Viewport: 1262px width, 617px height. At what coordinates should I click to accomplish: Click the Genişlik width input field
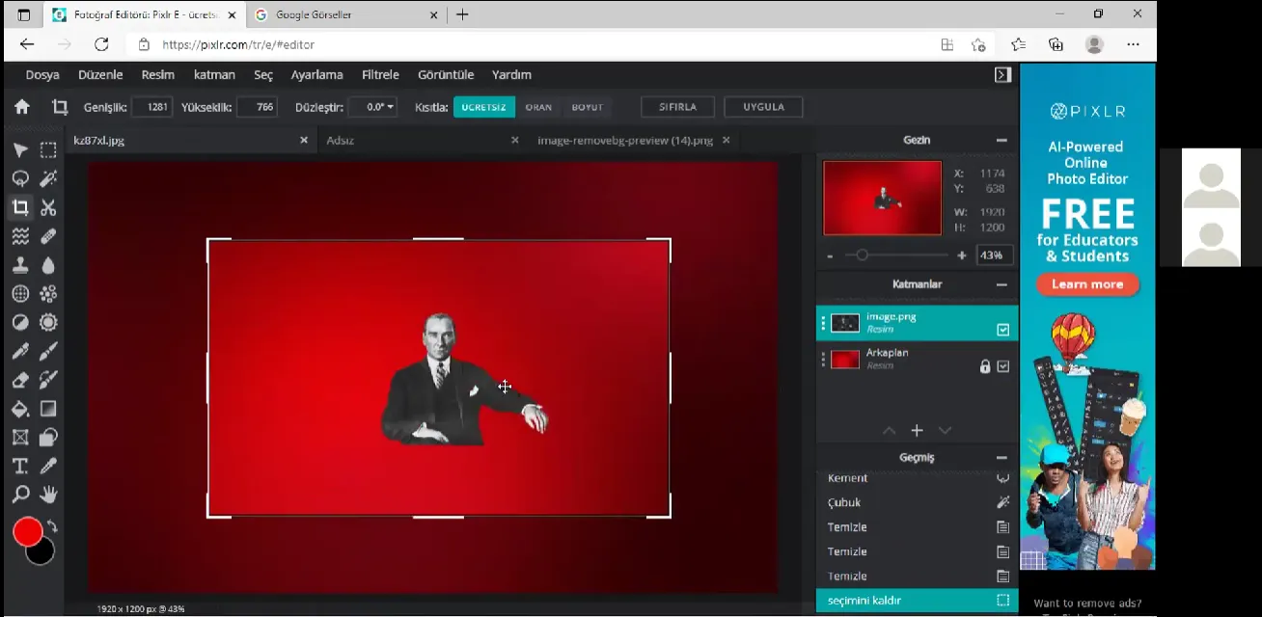(x=152, y=107)
